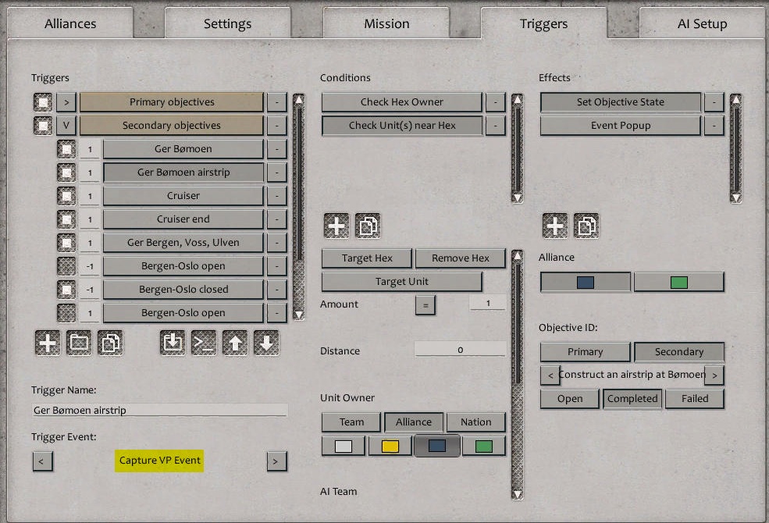Add a new trigger with plus icon
The height and width of the screenshot is (523, 769).
point(48,343)
